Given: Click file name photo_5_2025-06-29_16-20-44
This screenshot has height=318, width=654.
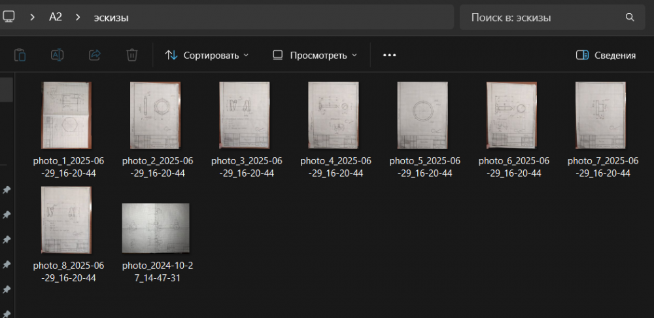Looking at the screenshot, I should click(425, 167).
